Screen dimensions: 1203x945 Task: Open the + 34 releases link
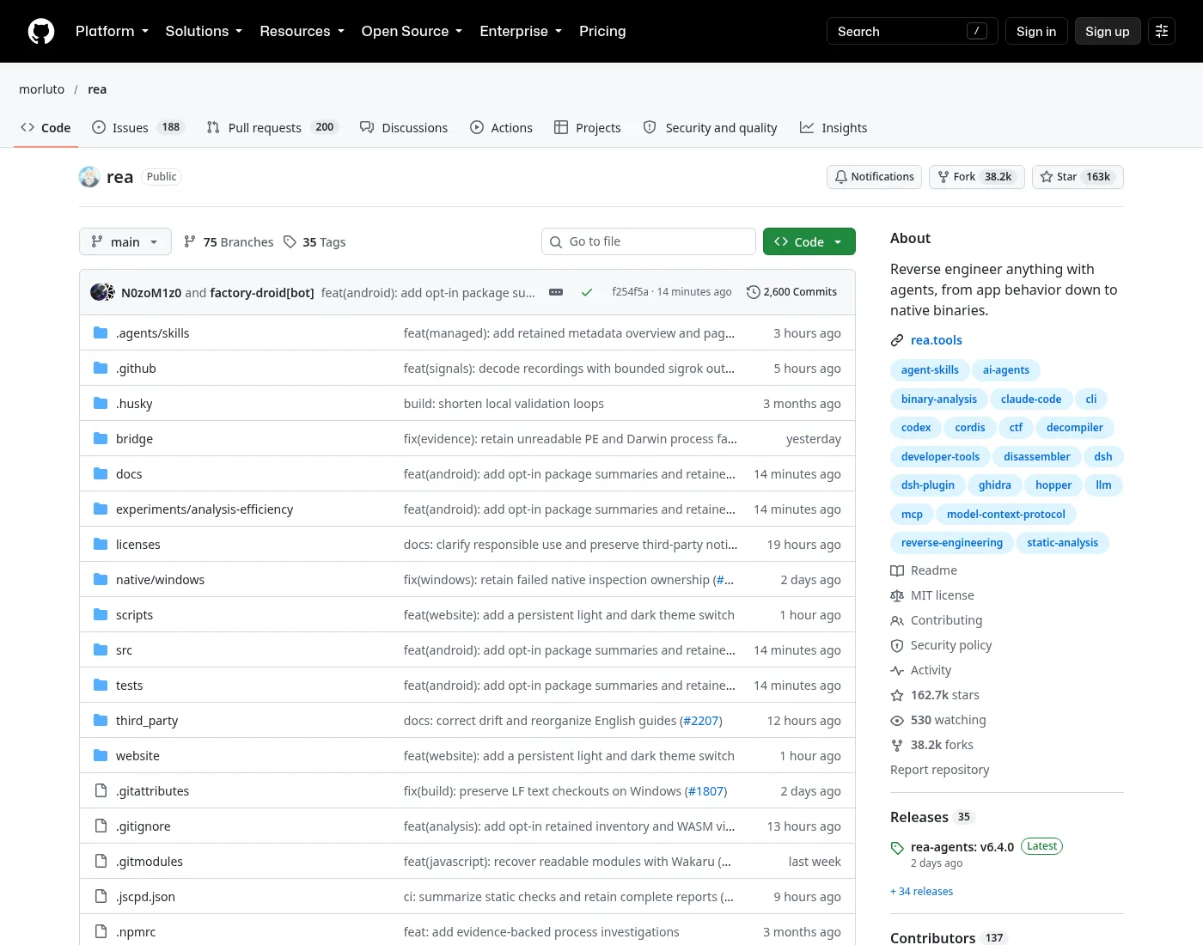pyautogui.click(x=922, y=892)
